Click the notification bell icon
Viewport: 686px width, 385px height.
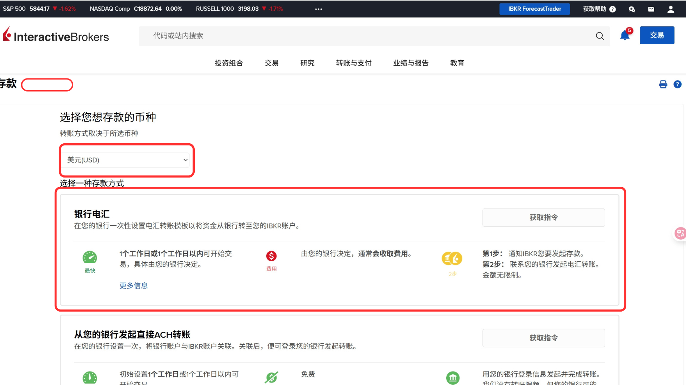625,35
